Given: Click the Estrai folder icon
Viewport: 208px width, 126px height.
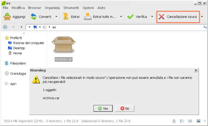Looking at the screenshot, I should click(66, 17).
